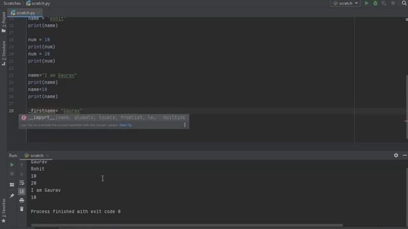
Task: Toggle scroll to end in Run console
Action: [22, 191]
